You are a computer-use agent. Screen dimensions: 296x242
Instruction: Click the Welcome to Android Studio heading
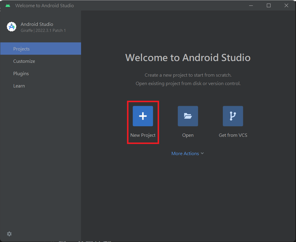(188, 57)
